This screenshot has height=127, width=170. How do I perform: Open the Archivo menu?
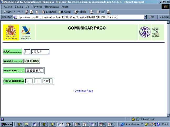8,7
